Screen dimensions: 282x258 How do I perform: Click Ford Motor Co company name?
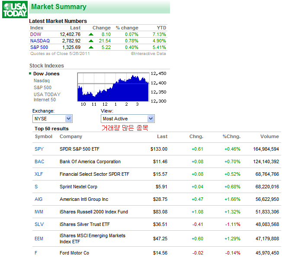click(x=74, y=253)
